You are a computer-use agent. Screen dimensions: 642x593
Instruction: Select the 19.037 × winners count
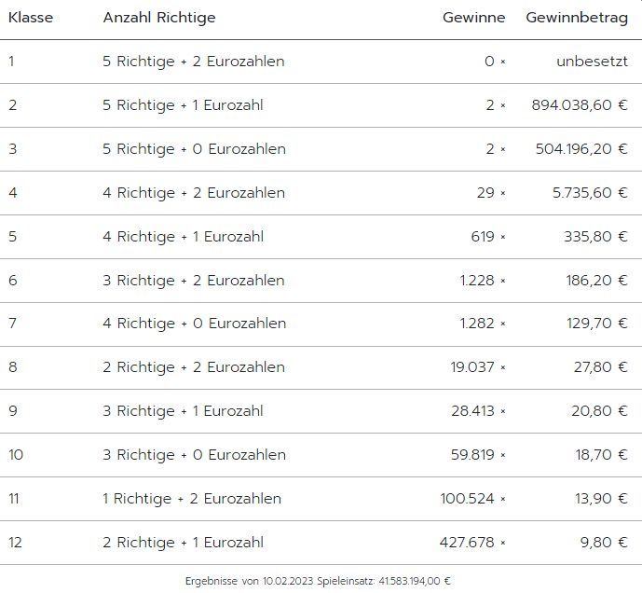click(478, 367)
